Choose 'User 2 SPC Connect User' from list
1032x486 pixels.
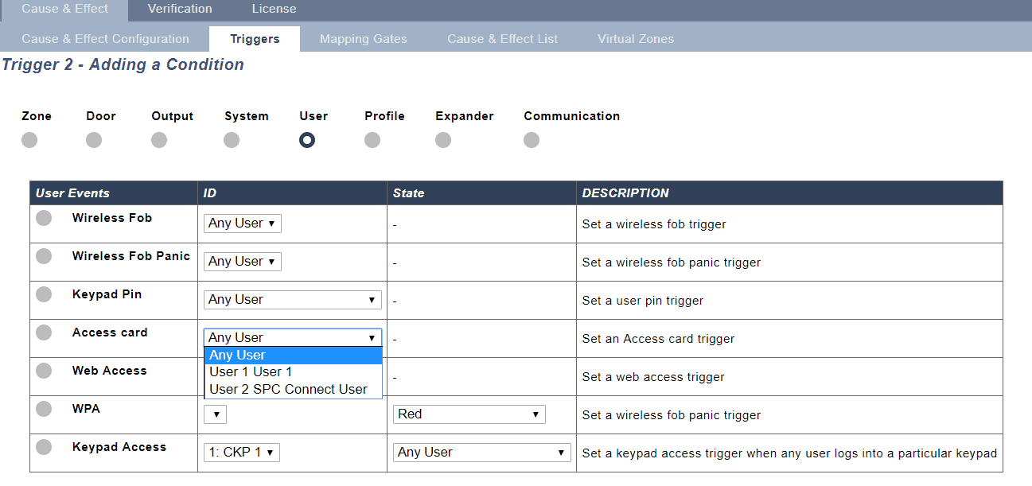coord(288,389)
